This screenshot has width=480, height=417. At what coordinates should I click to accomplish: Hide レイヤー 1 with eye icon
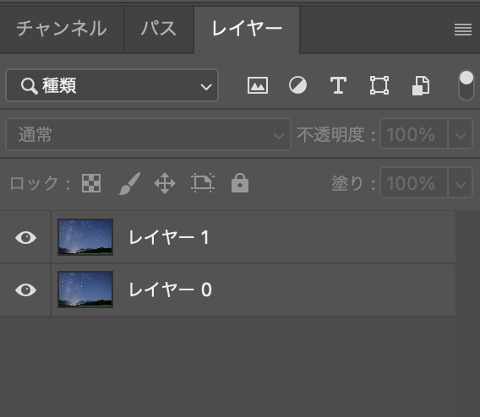[x=25, y=237]
